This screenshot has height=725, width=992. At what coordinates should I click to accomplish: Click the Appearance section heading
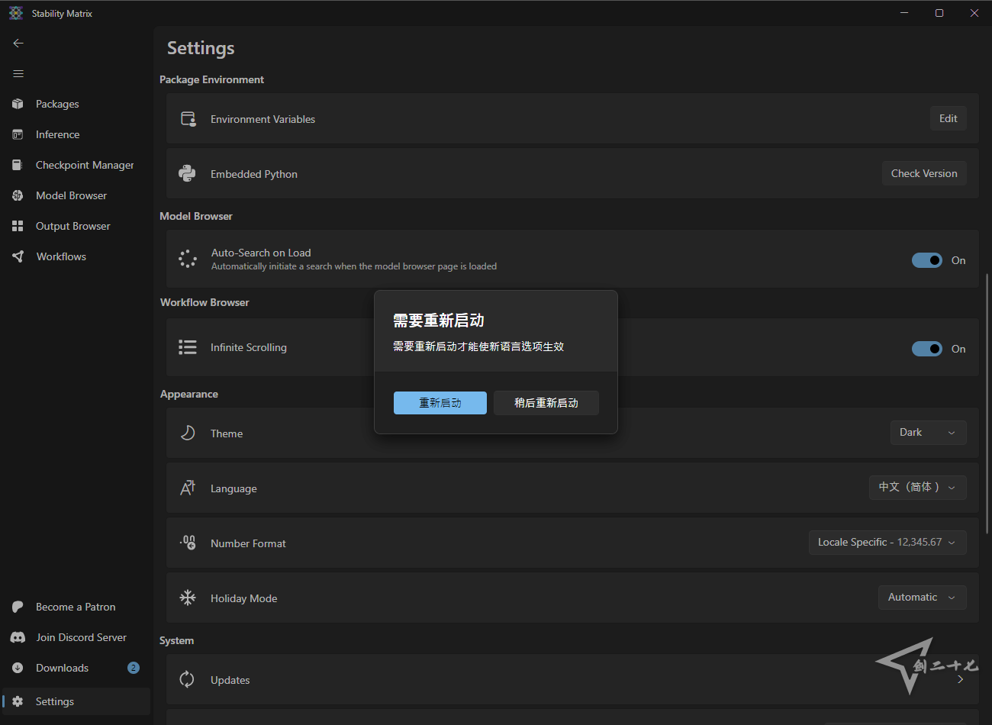189,394
